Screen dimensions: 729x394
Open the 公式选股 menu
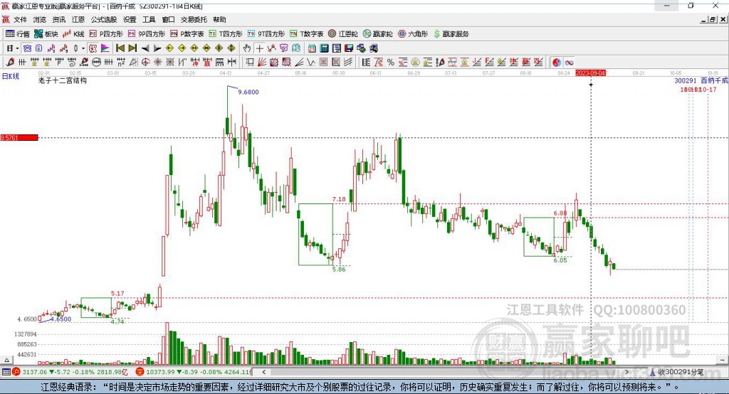coord(104,19)
